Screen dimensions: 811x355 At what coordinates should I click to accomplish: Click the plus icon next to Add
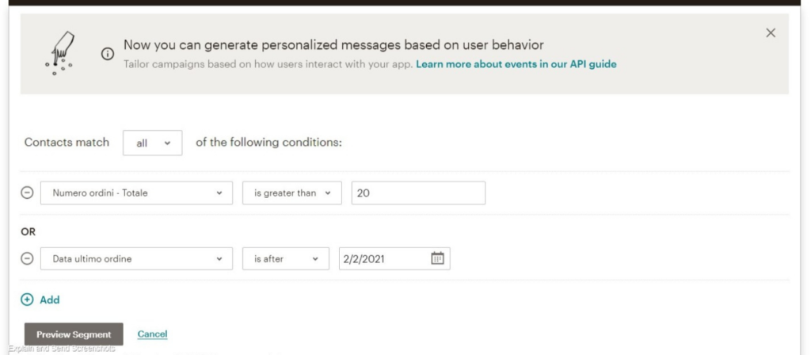pos(27,300)
